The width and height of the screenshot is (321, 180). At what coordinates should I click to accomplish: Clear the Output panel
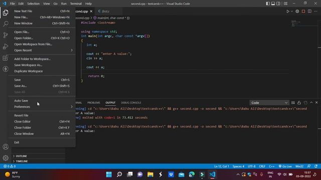(x=293, y=102)
